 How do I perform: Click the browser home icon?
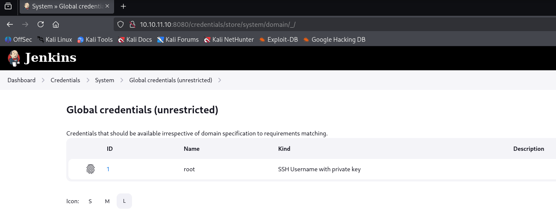pyautogui.click(x=56, y=24)
